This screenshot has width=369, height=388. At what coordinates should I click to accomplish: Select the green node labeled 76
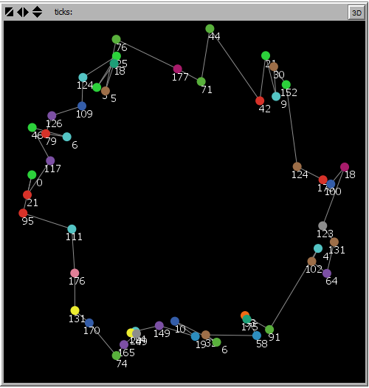click(x=116, y=39)
